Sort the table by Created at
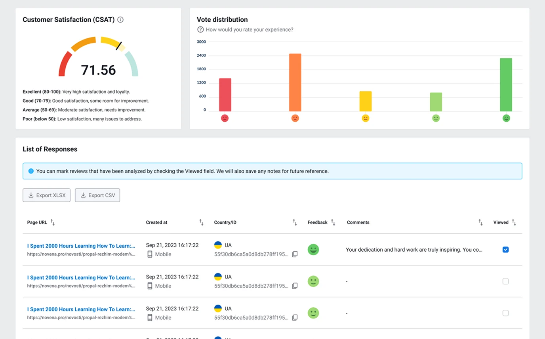The width and height of the screenshot is (545, 339). 201,222
